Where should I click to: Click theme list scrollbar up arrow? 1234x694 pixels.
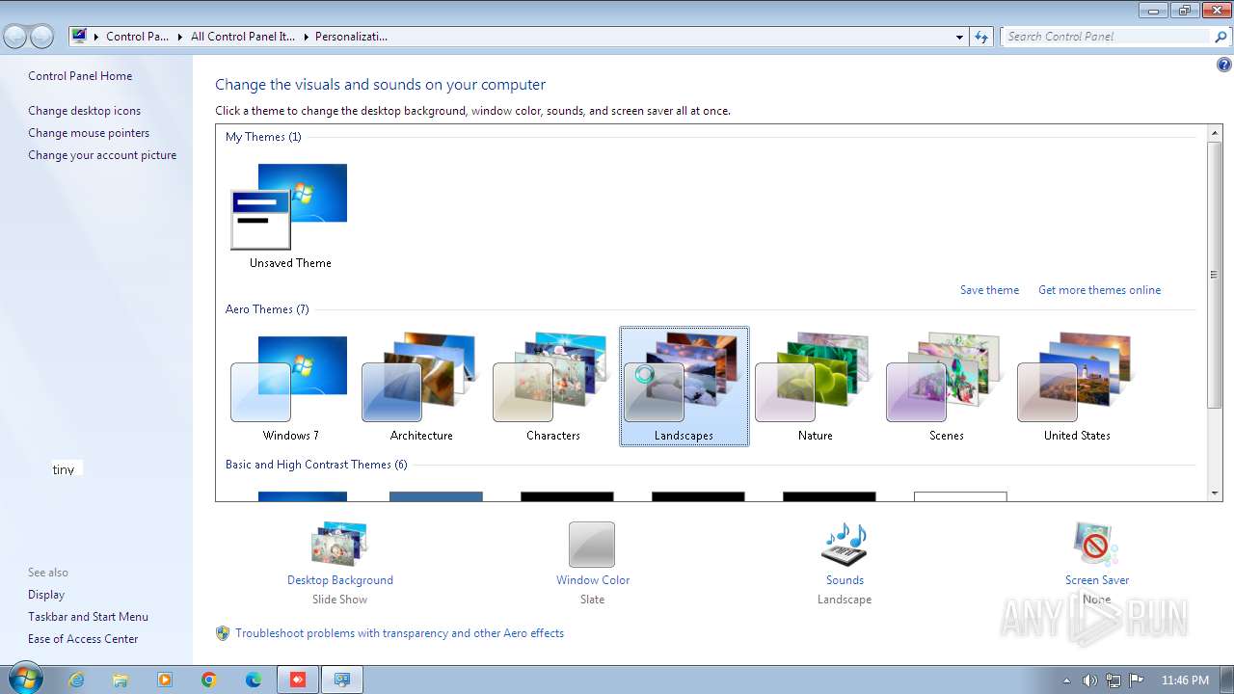pos(1215,132)
